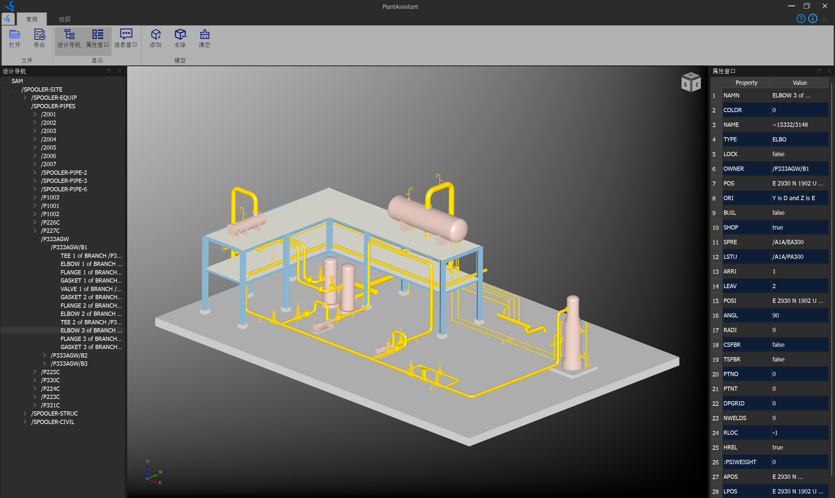This screenshot has height=498, width=835.
Task: Expand the /SPOOLER-EQUIP tree node
Action: [25, 98]
